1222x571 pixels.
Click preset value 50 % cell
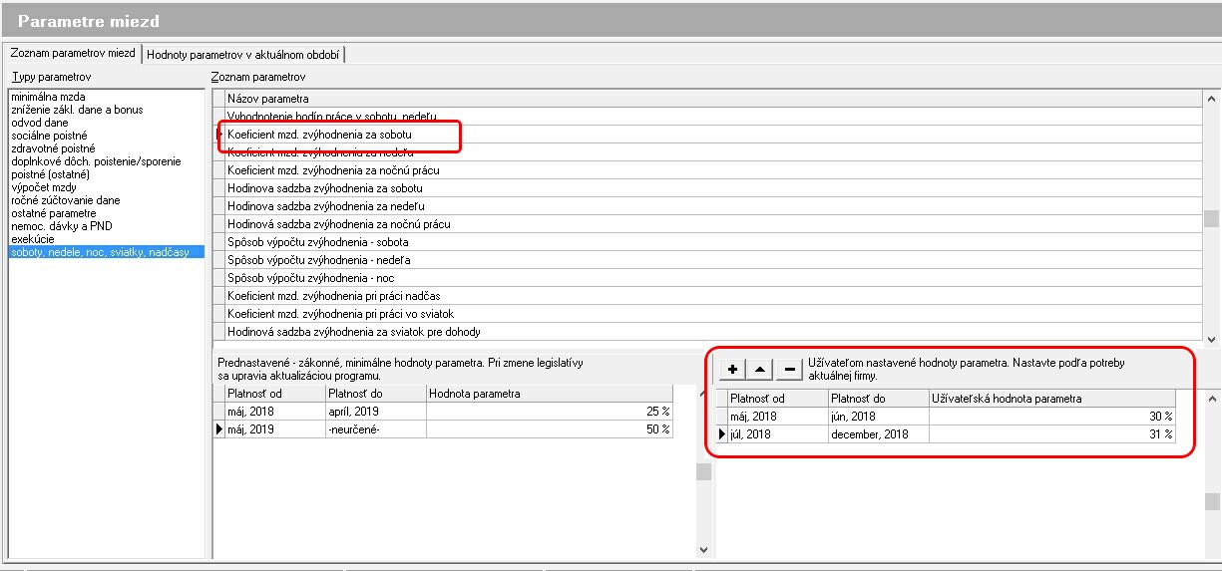point(550,428)
